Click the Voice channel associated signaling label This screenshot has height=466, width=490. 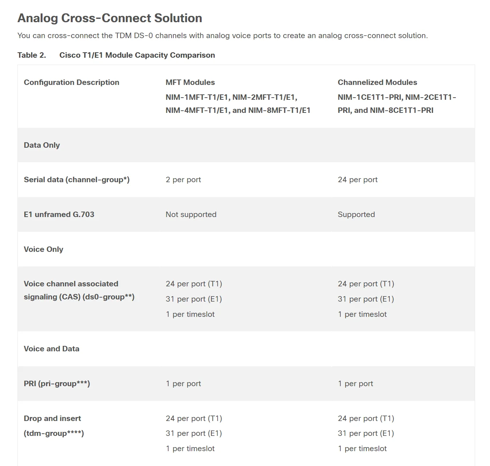(79, 290)
